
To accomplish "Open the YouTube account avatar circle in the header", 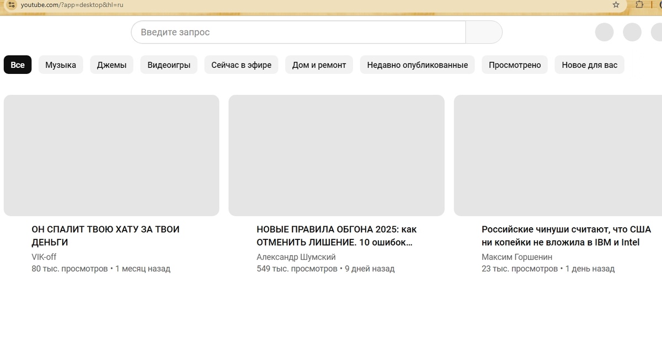I will tap(658, 32).
